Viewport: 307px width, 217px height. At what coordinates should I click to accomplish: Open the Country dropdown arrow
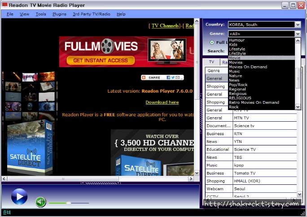(x=298, y=25)
